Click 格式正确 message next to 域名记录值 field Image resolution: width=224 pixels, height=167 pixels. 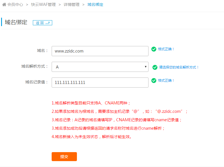pyautogui.click(x=166, y=81)
